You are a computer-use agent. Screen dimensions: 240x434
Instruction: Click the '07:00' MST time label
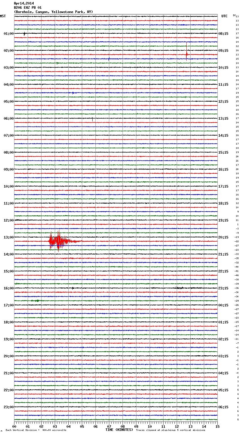pos(9,136)
